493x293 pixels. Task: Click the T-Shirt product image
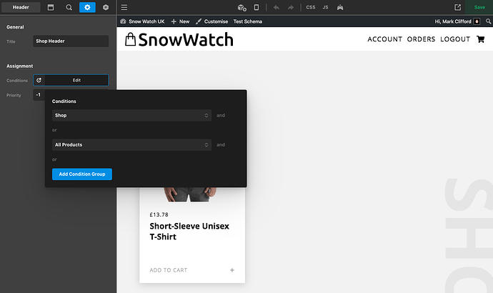coord(190,194)
